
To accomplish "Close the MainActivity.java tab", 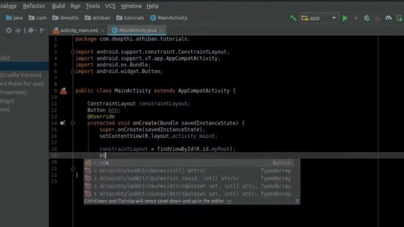I will pos(162,31).
